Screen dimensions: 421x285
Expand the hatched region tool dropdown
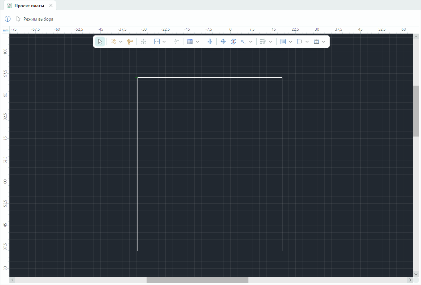(290, 42)
